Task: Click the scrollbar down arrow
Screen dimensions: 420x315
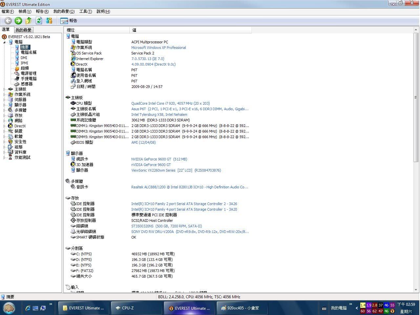Action: pyautogui.click(x=416, y=290)
